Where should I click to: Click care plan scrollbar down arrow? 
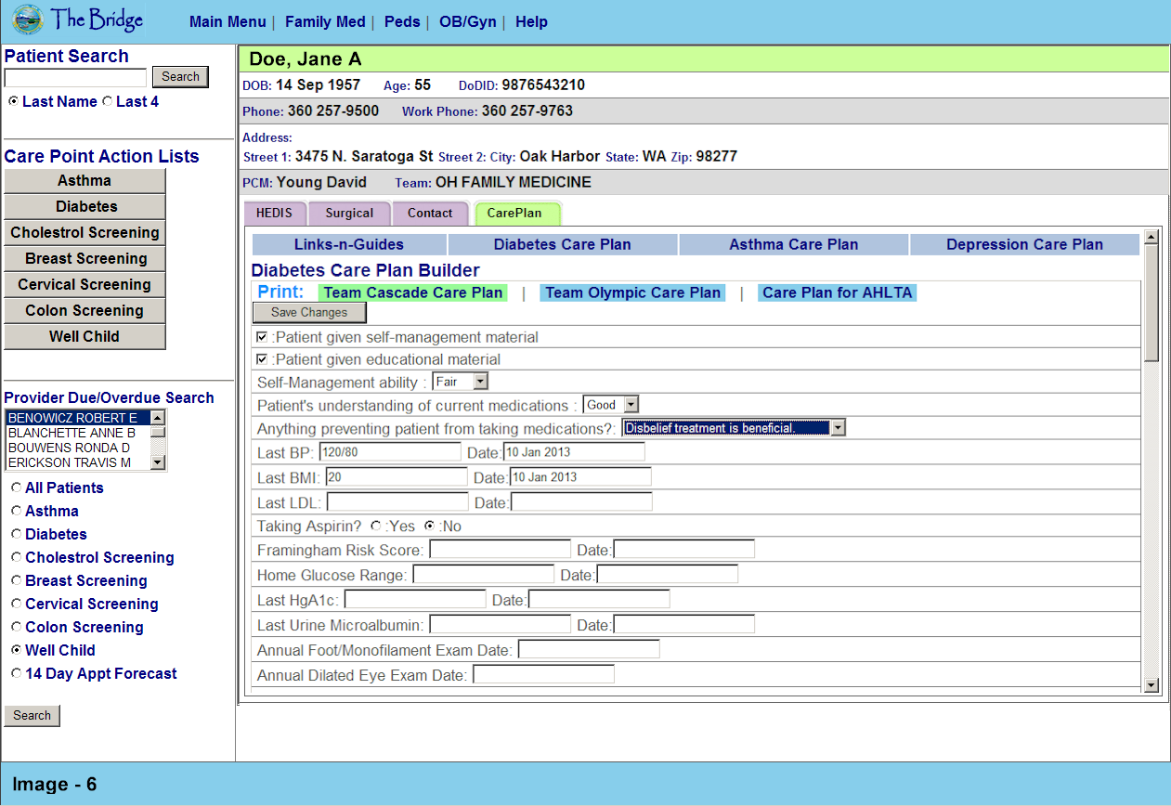click(1151, 685)
